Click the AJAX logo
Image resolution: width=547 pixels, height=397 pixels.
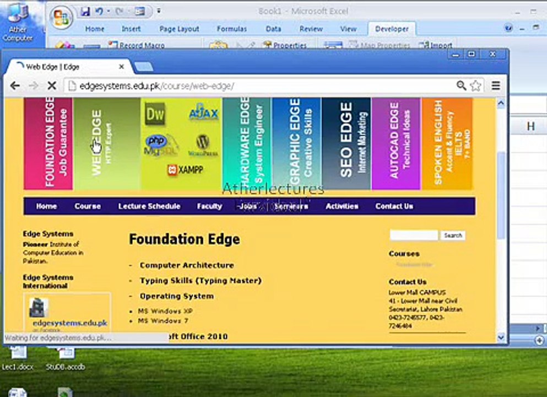point(204,112)
